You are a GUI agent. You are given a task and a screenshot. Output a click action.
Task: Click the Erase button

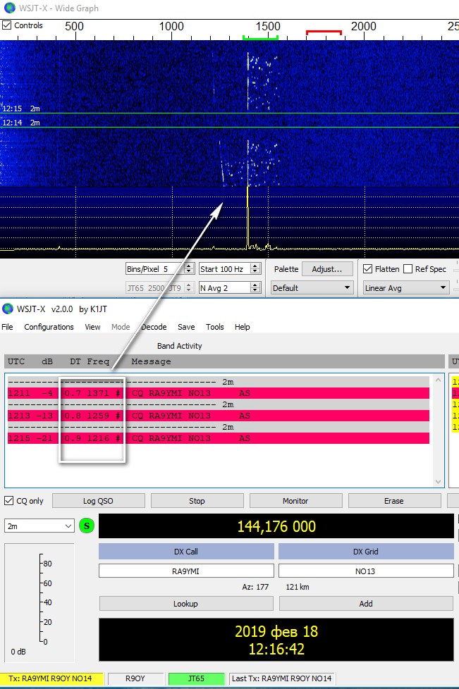(x=393, y=501)
